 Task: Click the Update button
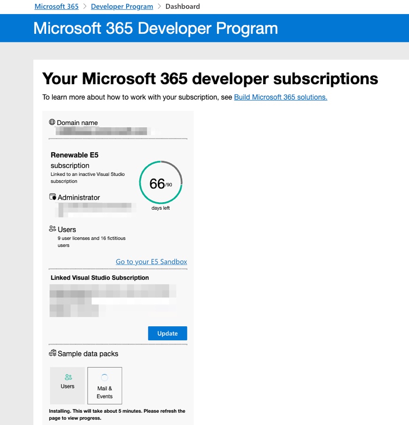(168, 333)
